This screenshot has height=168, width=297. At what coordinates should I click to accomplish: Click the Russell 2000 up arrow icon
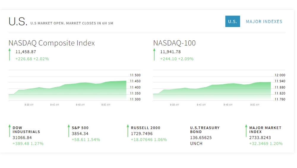point(128,131)
